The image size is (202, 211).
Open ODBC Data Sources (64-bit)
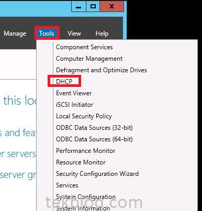94,139
